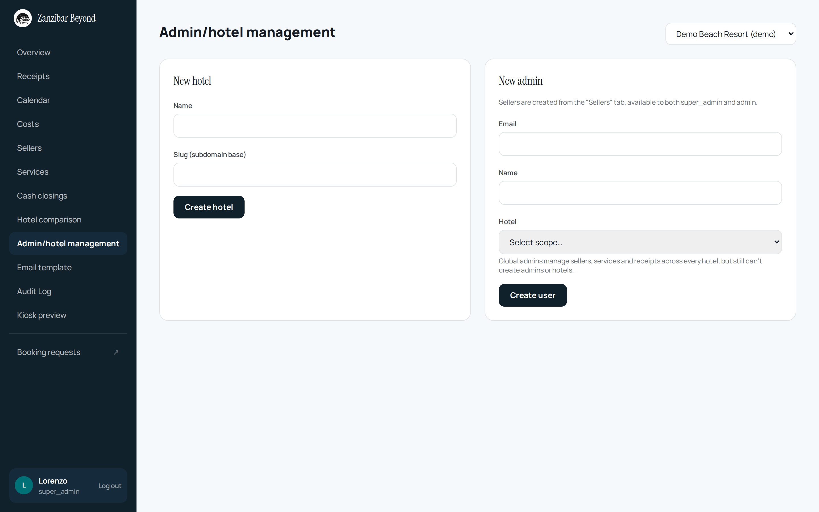Click the Global admins manage sellers helper text

[630, 265]
